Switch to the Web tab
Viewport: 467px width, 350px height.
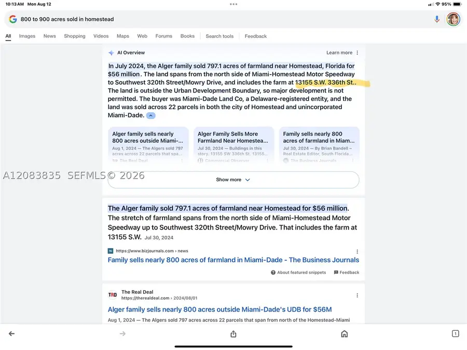142,36
